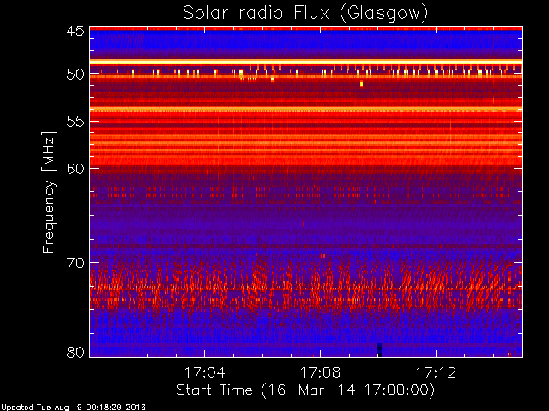
Task: Click the dark blue-black spot near 80 MHz
Action: click(x=379, y=349)
